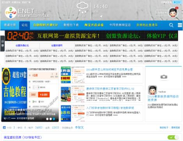This screenshot has height=141, width=183.
Task: Open the 入门初学吉他教材学习教程 article title
Action: [110, 108]
